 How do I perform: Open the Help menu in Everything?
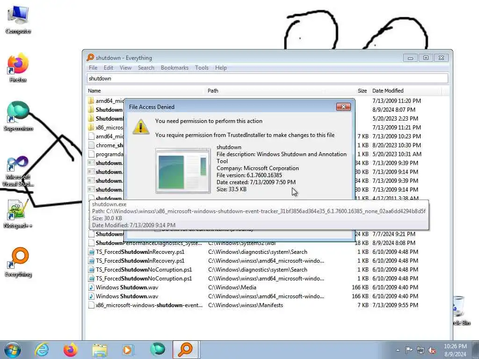(221, 68)
